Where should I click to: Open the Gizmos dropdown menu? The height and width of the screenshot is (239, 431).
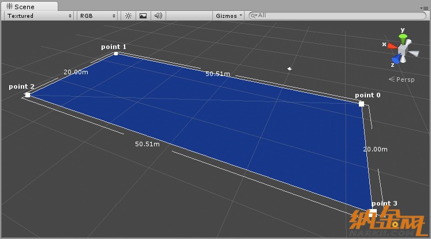coord(228,16)
